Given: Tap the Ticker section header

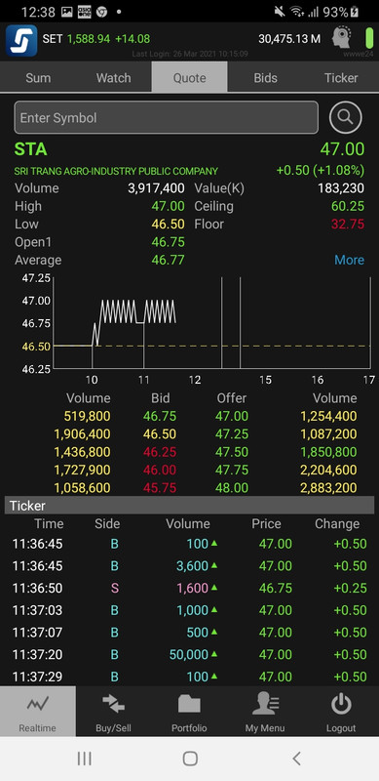Looking at the screenshot, I should [x=189, y=506].
